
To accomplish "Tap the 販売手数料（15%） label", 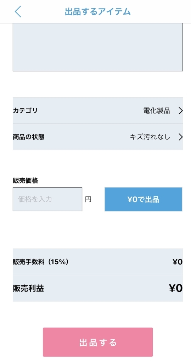I will click(41, 262).
